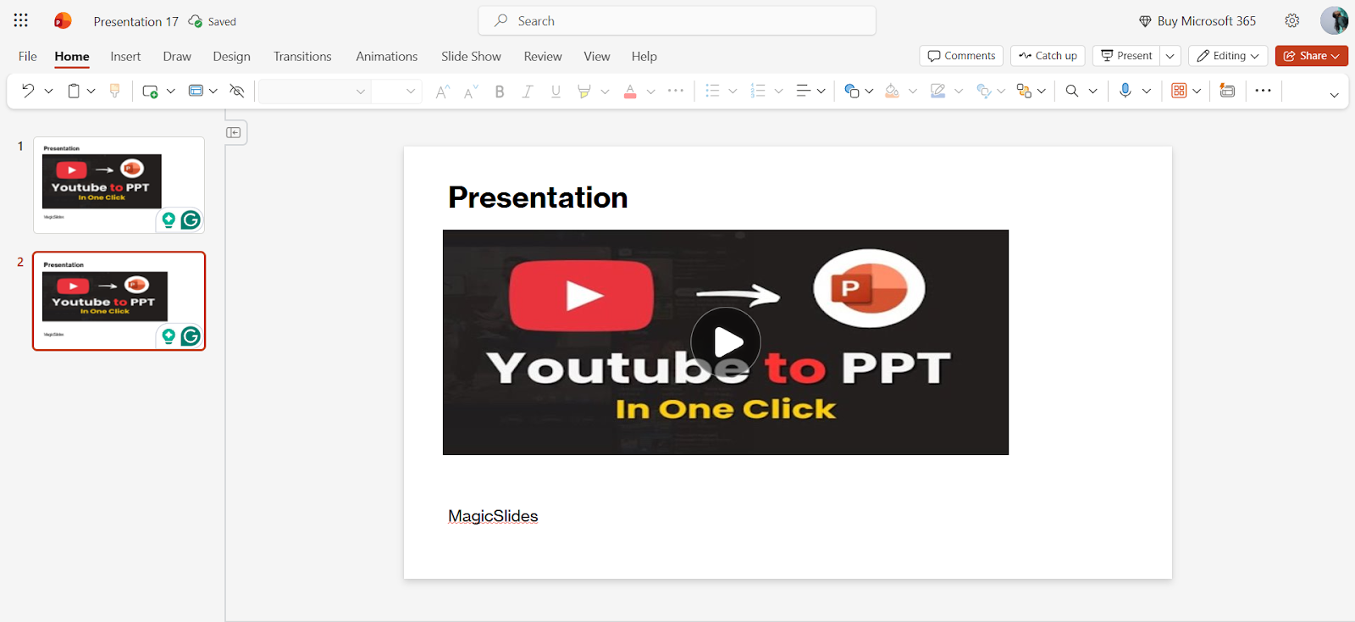Expand the Layout dropdown arrow

(x=213, y=91)
